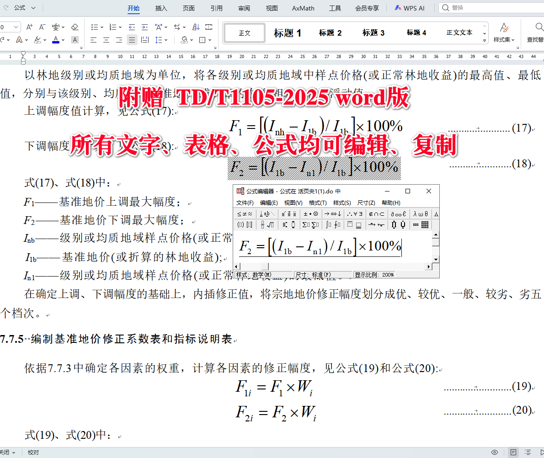
Task: Select the blue font color swatch
Action: point(56,43)
